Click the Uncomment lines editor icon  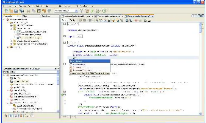[149, 20]
